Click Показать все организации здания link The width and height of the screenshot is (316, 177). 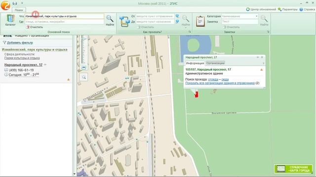(220, 83)
